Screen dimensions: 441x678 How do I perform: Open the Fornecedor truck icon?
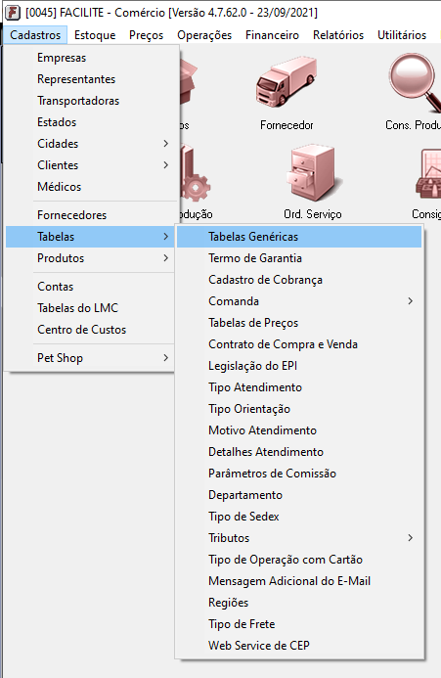(287, 82)
